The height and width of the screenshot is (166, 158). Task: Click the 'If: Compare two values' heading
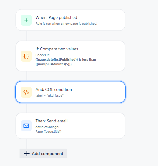click(x=57, y=49)
